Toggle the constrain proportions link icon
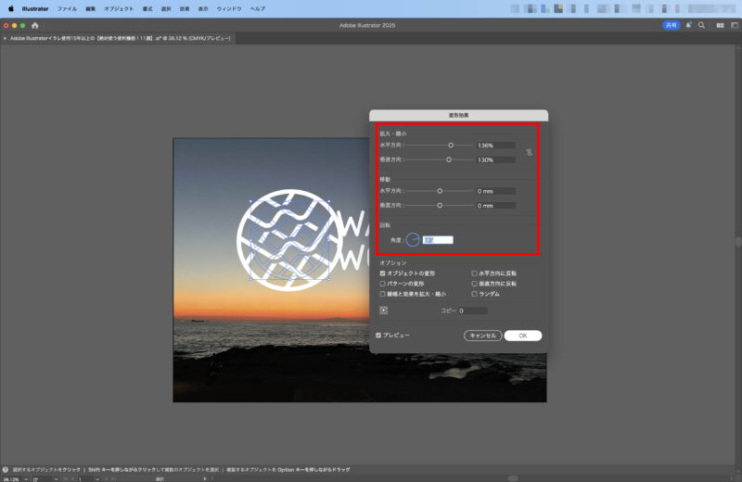The width and height of the screenshot is (742, 482). [x=530, y=152]
